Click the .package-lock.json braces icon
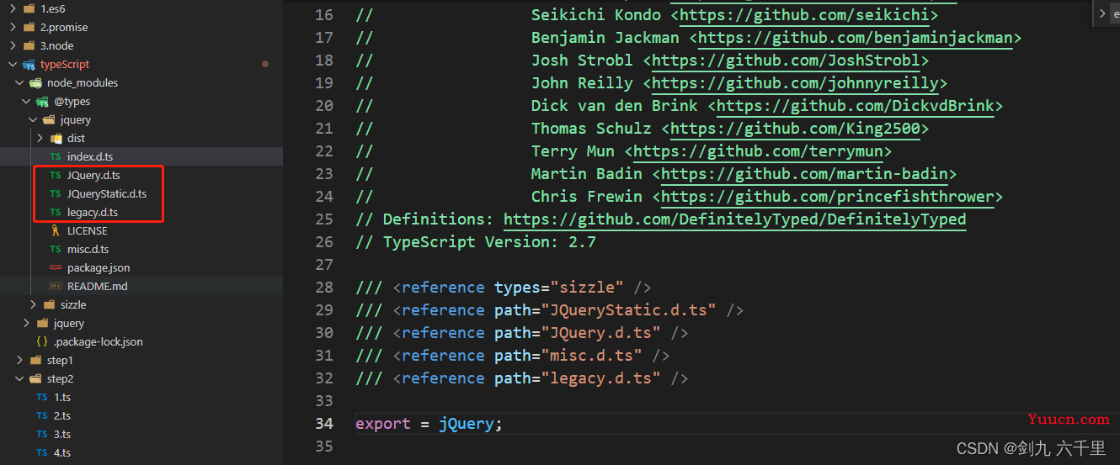The width and height of the screenshot is (1120, 465). pyautogui.click(x=42, y=341)
